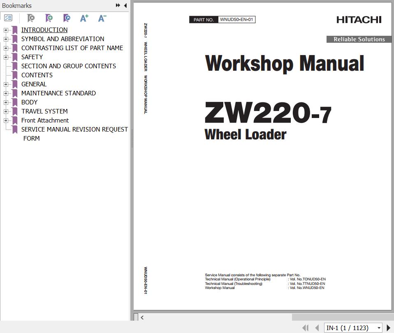394x333 pixels.
Task: Expand the INTRODUCTION bookmark
Action: coord(6,30)
